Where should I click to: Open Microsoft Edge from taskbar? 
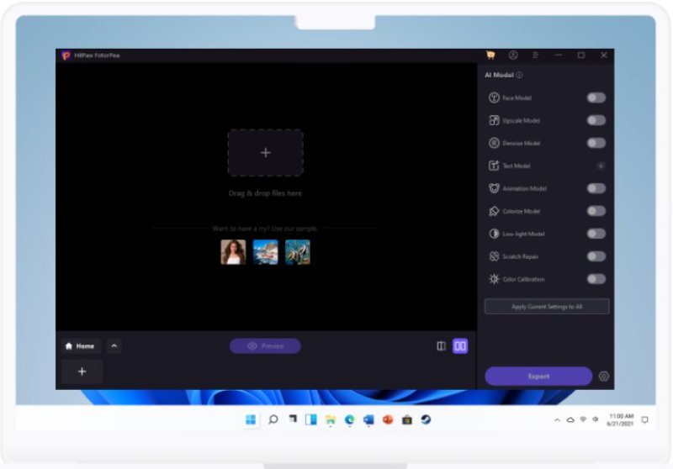(x=350, y=419)
